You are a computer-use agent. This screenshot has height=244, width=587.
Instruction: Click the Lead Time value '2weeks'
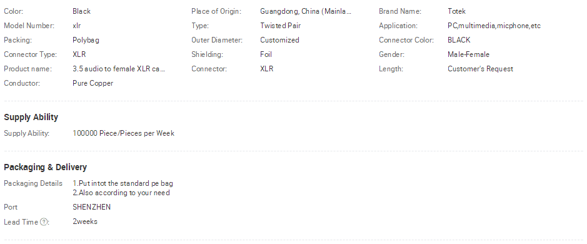coord(85,221)
